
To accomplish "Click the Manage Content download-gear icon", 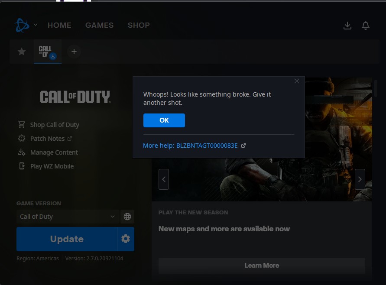I will click(x=22, y=152).
